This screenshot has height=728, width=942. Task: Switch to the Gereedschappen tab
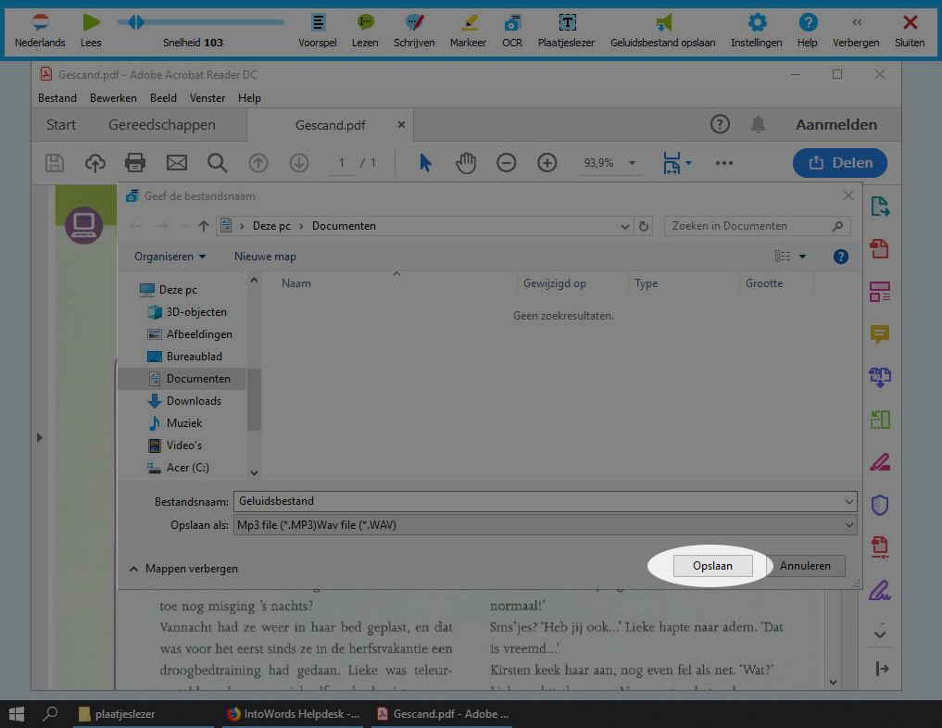pyautogui.click(x=162, y=125)
